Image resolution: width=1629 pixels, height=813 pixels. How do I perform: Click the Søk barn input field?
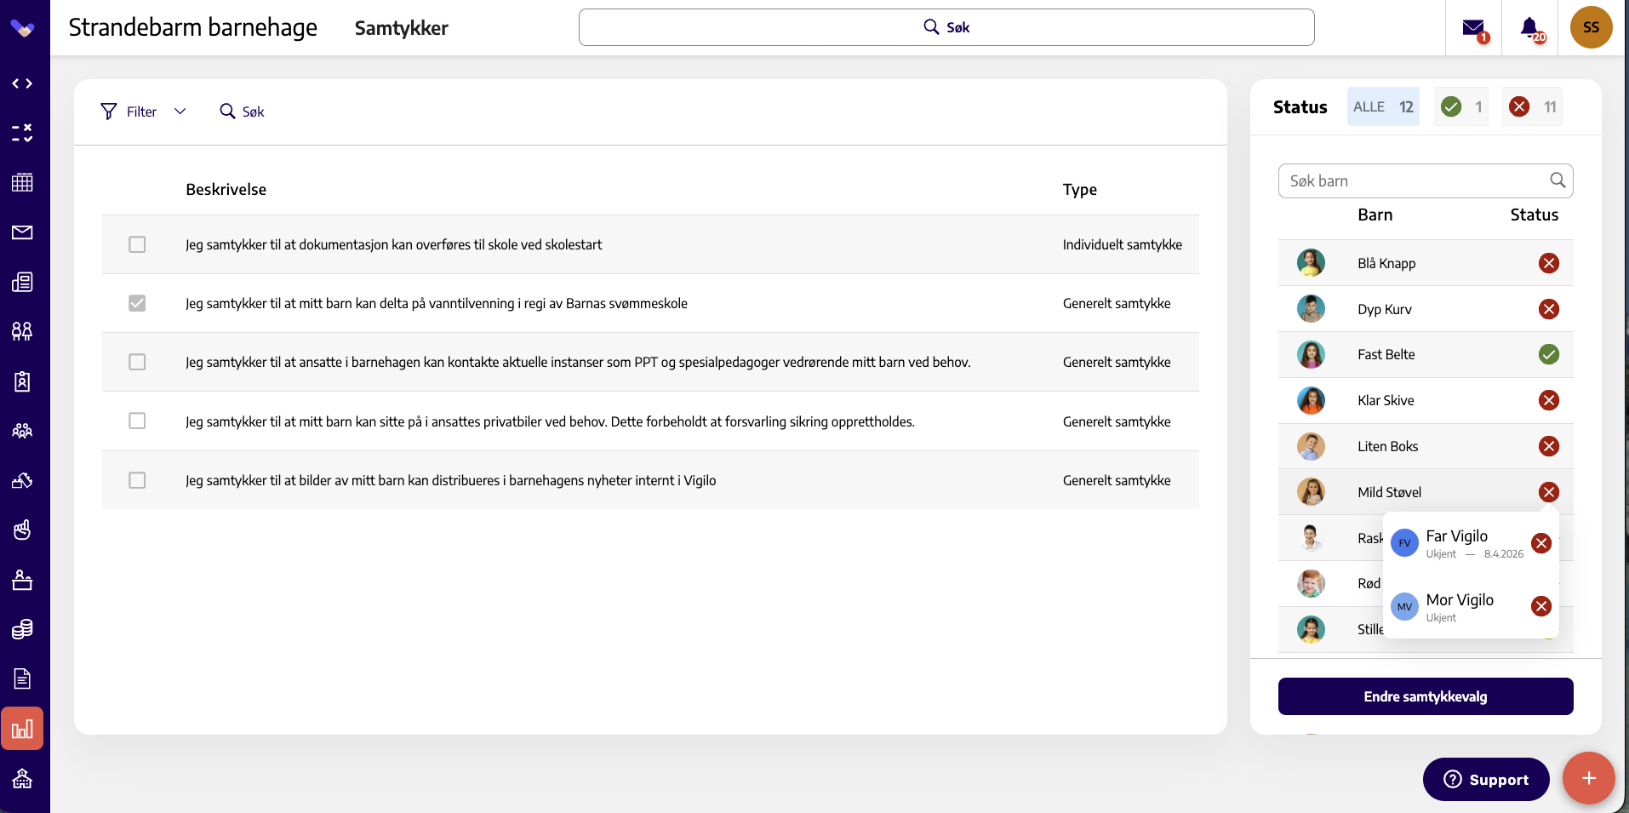[x=1426, y=180]
